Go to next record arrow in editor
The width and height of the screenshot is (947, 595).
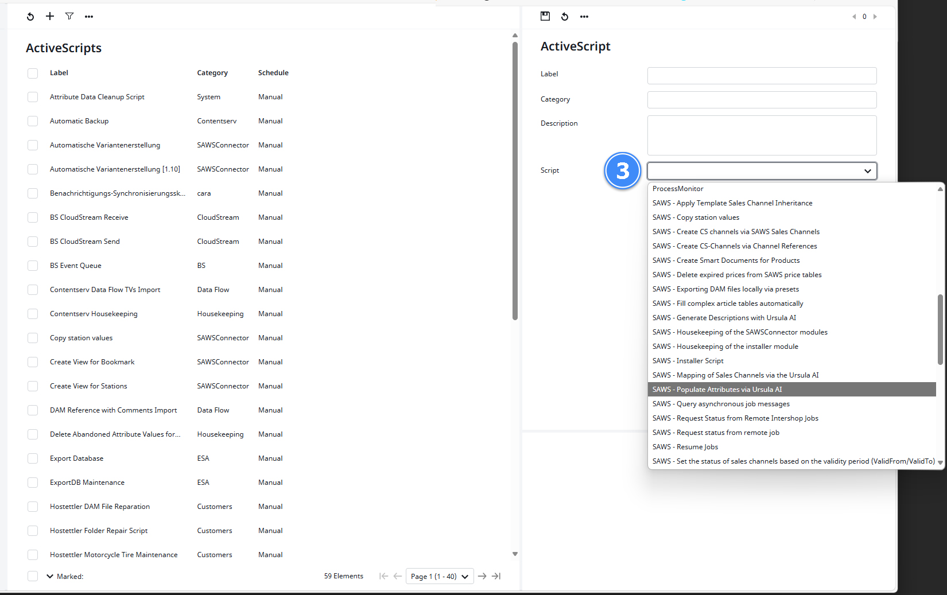coord(875,17)
